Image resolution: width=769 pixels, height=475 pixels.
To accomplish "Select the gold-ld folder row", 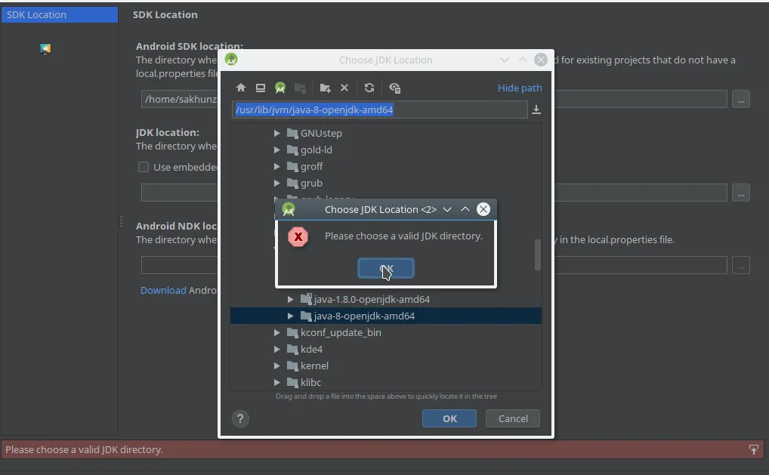I will click(x=386, y=150).
